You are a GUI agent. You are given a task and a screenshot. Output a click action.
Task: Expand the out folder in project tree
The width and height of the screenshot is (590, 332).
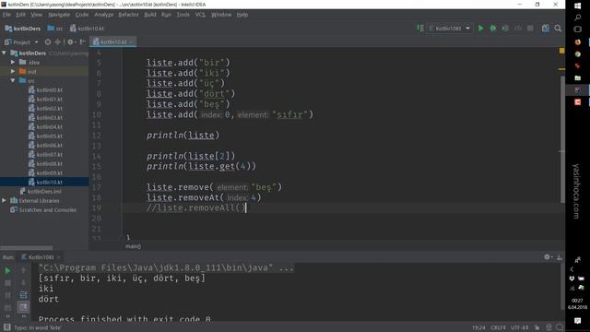(x=13, y=71)
